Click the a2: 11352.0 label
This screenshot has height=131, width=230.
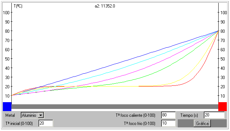(x=105, y=6)
